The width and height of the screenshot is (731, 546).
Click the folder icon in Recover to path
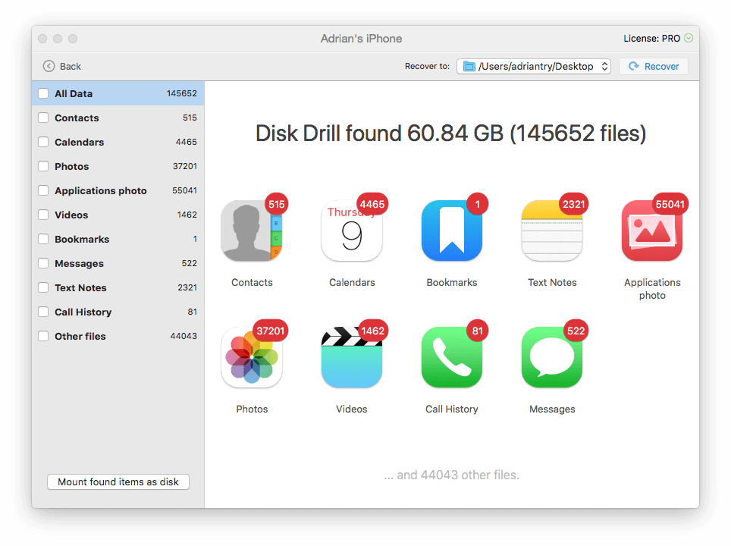(469, 66)
